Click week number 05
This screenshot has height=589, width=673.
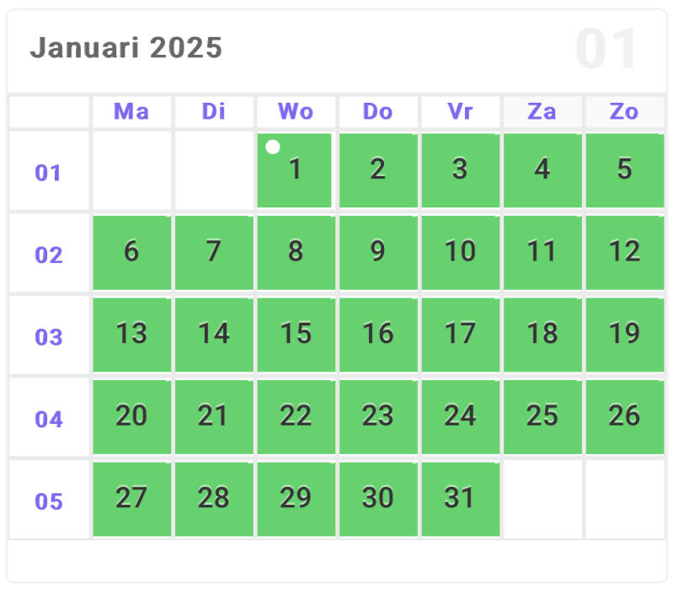pos(49,501)
